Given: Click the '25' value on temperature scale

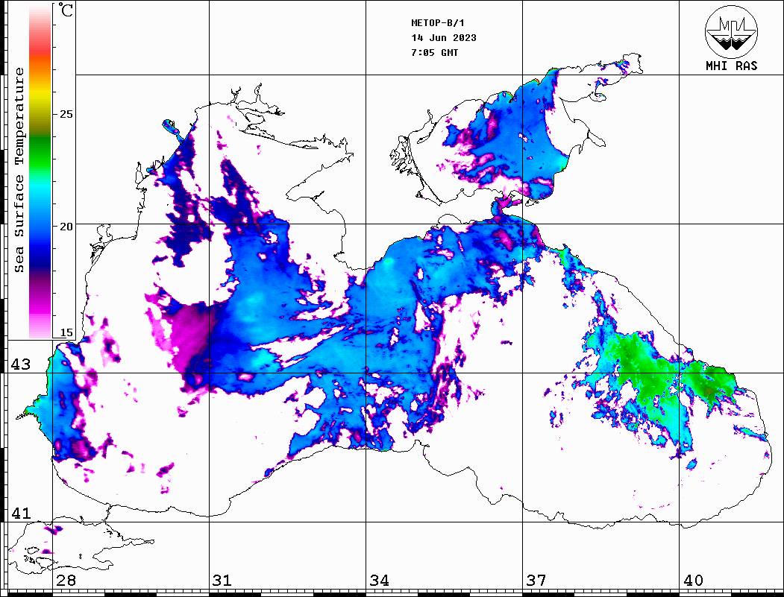Looking at the screenshot, I should (66, 114).
